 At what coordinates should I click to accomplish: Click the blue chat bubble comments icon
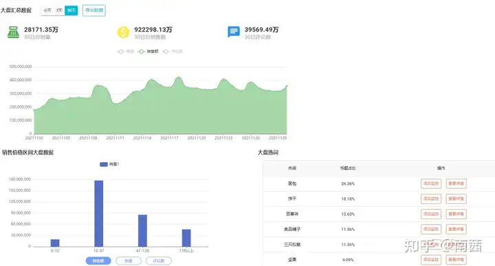click(234, 32)
